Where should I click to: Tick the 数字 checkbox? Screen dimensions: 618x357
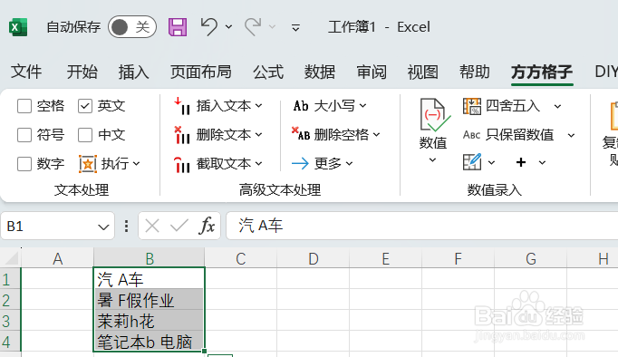pos(24,164)
